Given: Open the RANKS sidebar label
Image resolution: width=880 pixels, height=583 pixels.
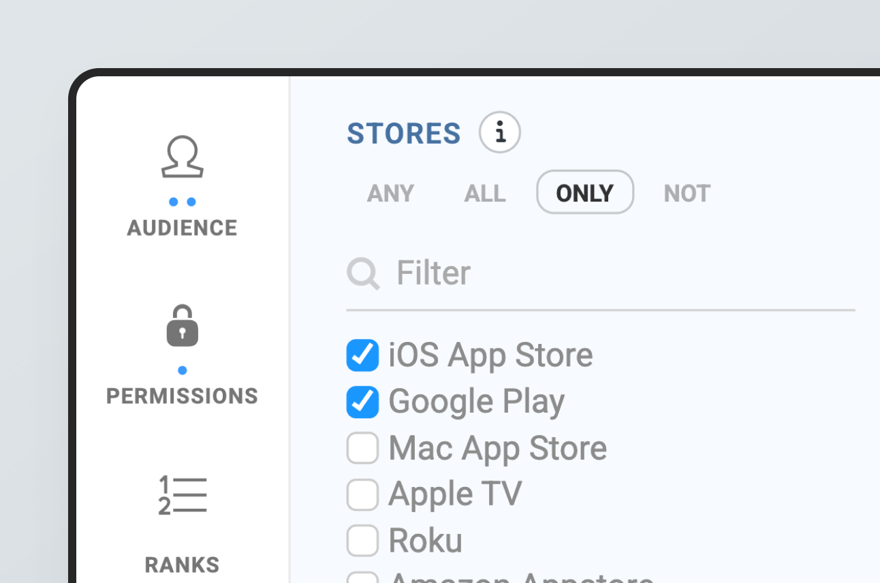Looking at the screenshot, I should (182, 565).
